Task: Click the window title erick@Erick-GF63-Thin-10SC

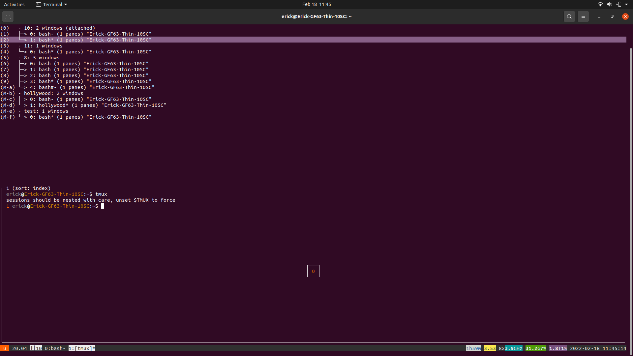Action: [x=316, y=16]
